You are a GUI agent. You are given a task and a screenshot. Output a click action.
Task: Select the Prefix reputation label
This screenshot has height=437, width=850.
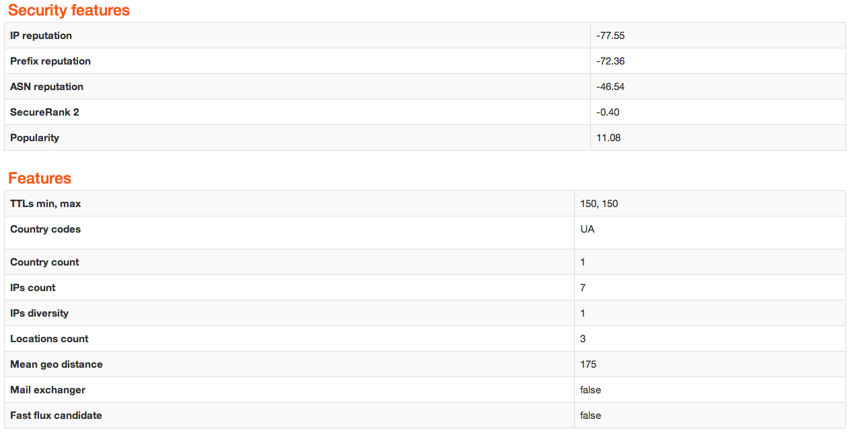(x=50, y=61)
